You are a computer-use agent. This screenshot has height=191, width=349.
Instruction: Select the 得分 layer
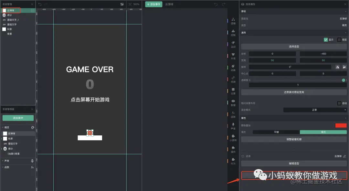(18, 15)
